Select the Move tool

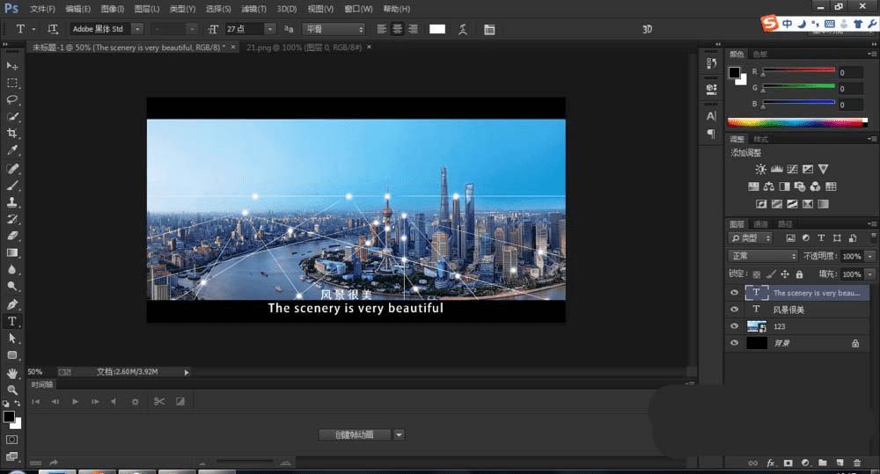12,66
